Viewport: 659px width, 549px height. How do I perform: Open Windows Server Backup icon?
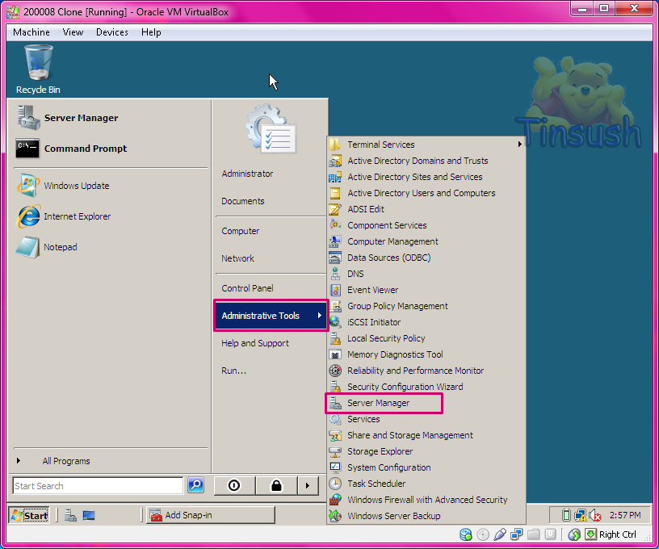335,516
